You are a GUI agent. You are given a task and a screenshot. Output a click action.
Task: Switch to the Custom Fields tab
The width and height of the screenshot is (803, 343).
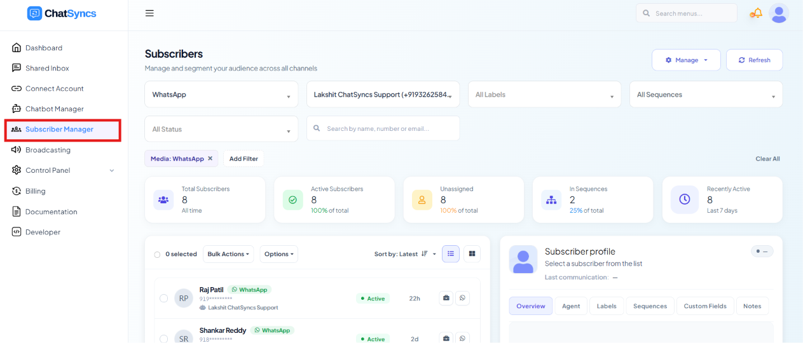pyautogui.click(x=705, y=306)
